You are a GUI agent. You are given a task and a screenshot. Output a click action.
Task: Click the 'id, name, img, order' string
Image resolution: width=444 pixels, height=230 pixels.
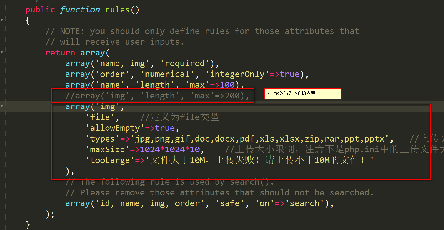click(x=150, y=203)
